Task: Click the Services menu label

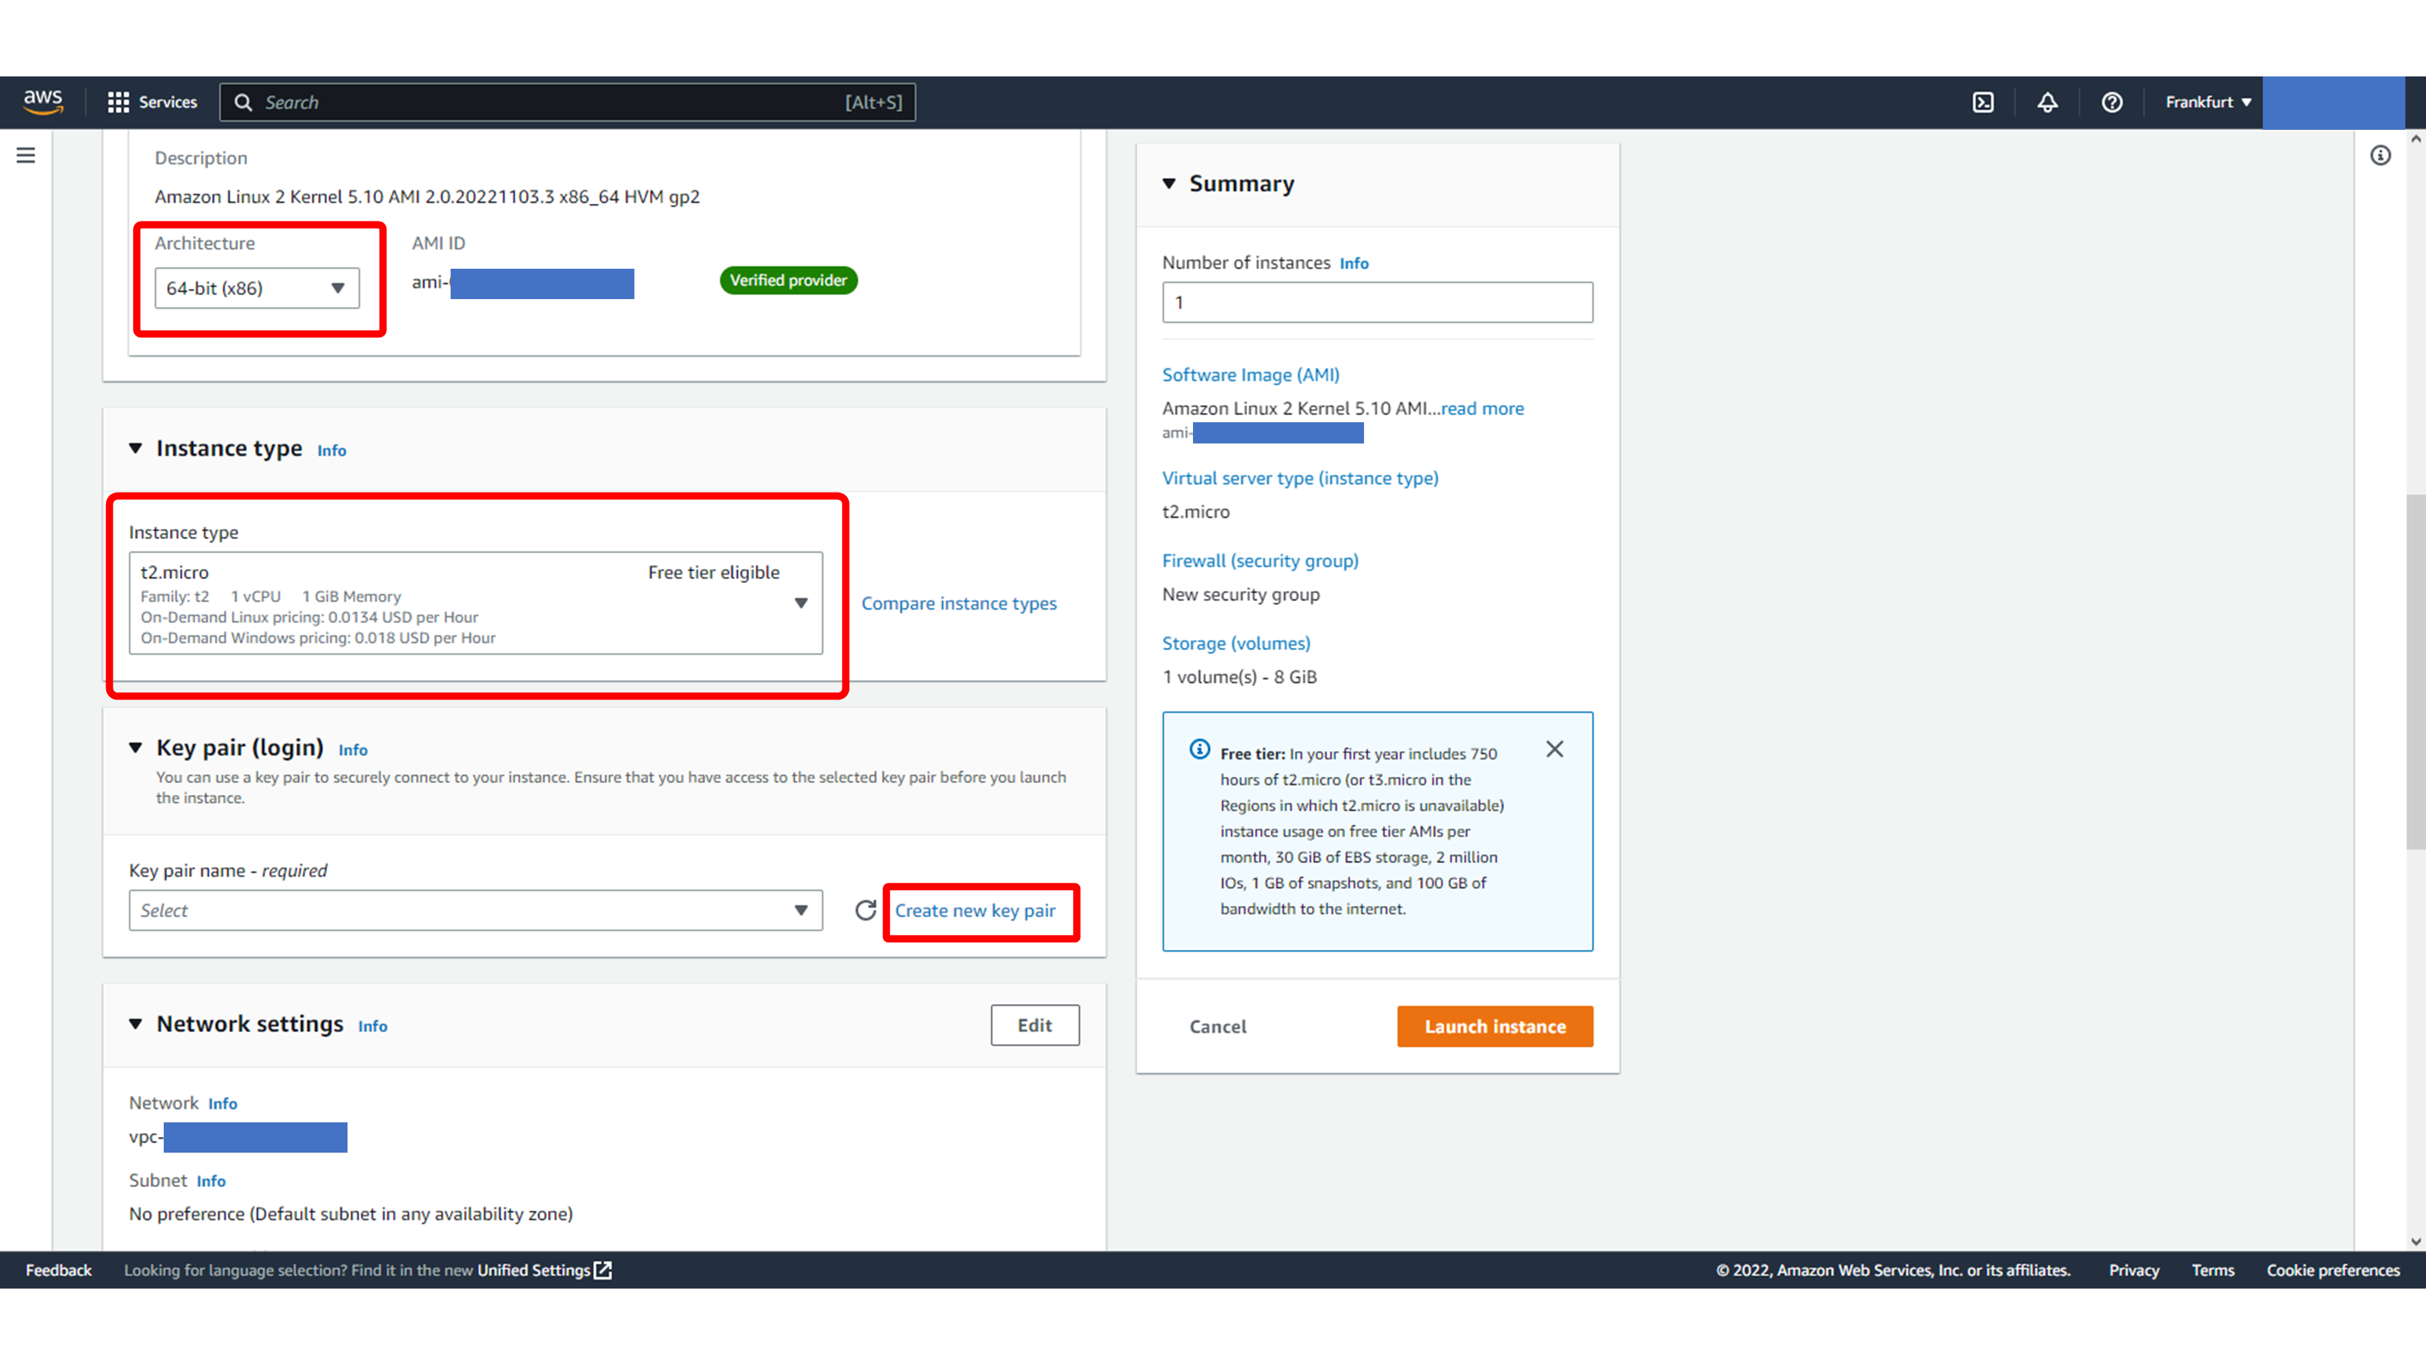Action: 167,102
